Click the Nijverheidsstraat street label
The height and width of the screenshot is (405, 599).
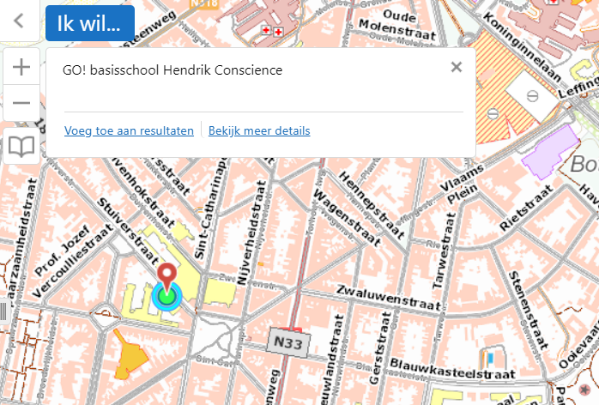coord(251,233)
